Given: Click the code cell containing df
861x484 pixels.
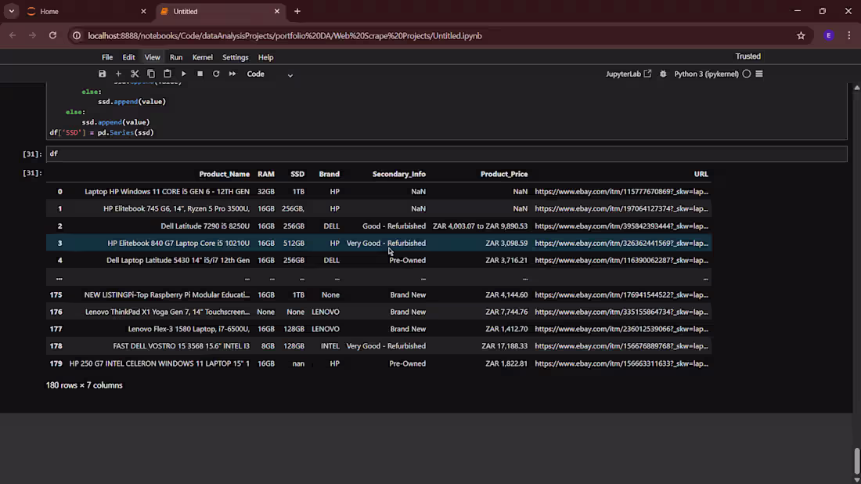Looking at the screenshot, I should pos(447,154).
